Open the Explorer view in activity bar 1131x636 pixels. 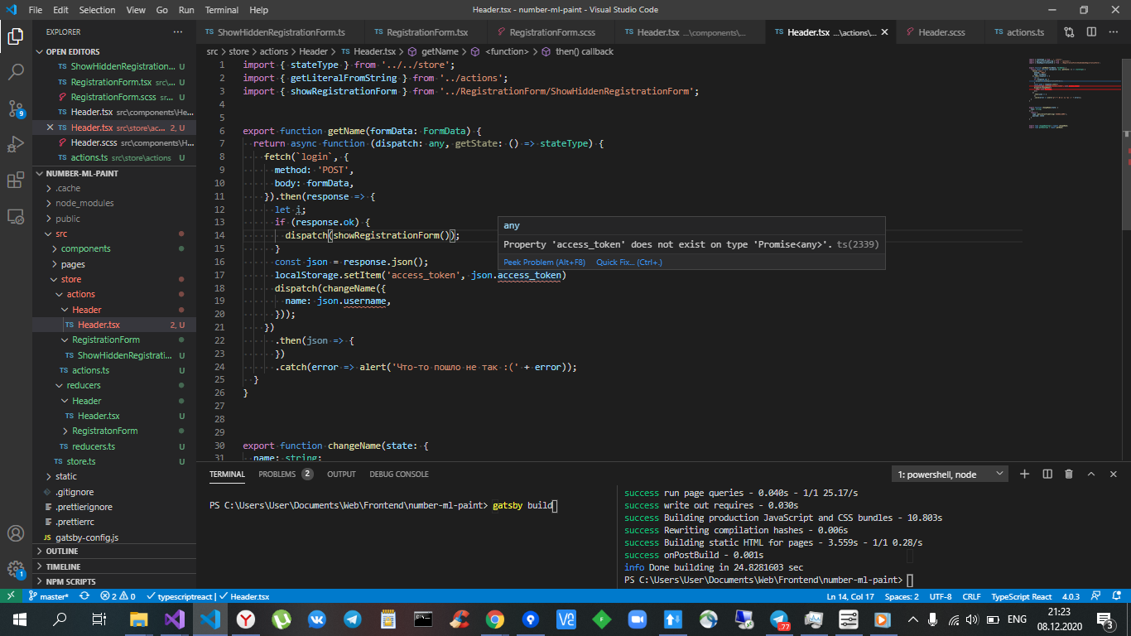(16, 36)
